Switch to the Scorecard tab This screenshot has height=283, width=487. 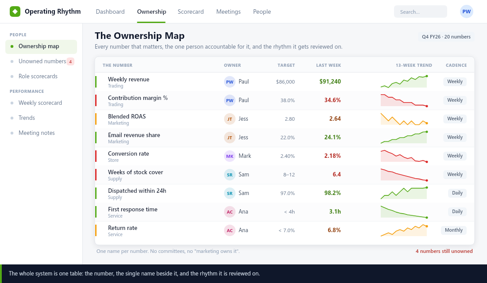191,11
